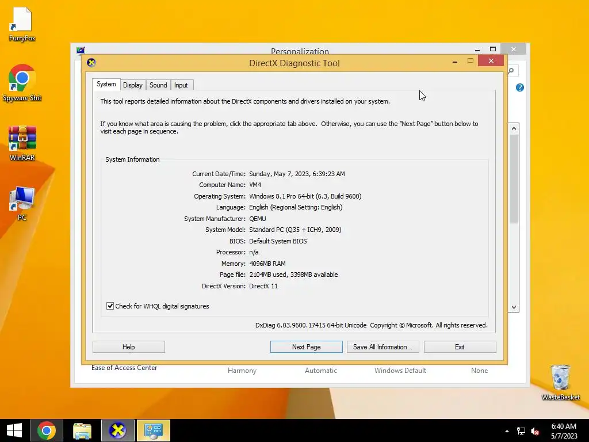This screenshot has height=442, width=589.
Task: Switch to the Display tab
Action: point(133,85)
